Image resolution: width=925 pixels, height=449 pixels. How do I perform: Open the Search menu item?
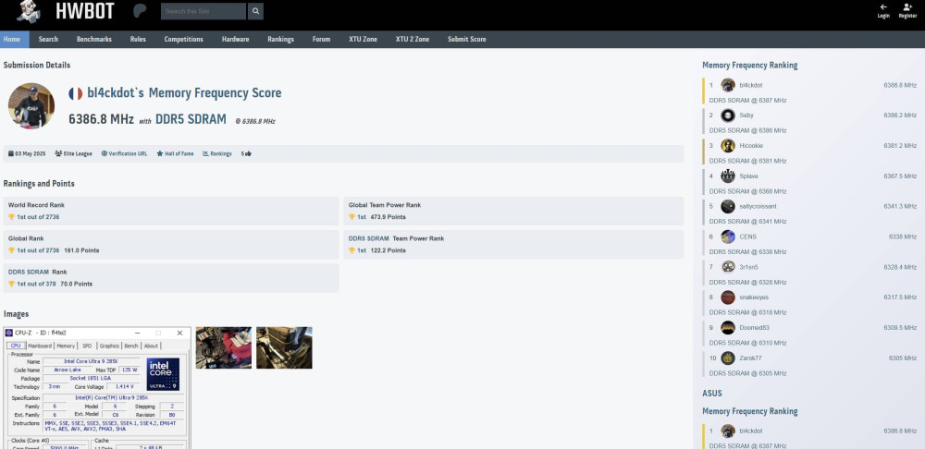(x=48, y=40)
